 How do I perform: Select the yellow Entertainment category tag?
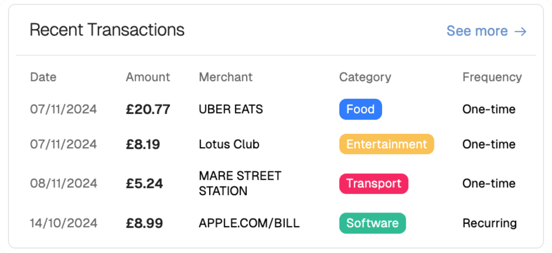(x=386, y=144)
